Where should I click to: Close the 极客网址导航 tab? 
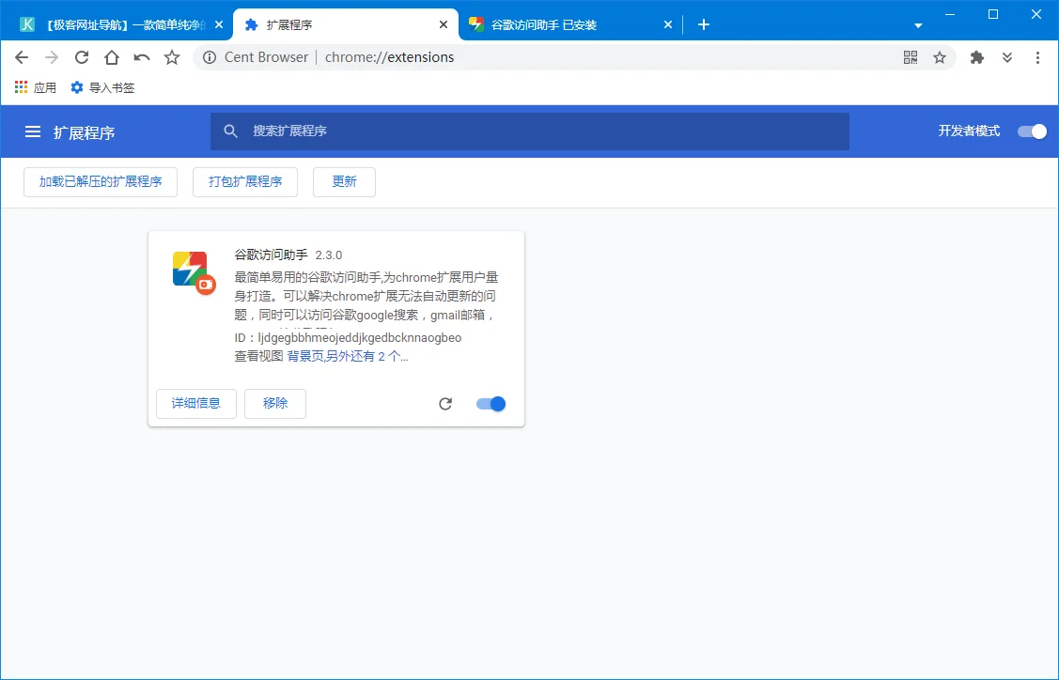pos(219,25)
